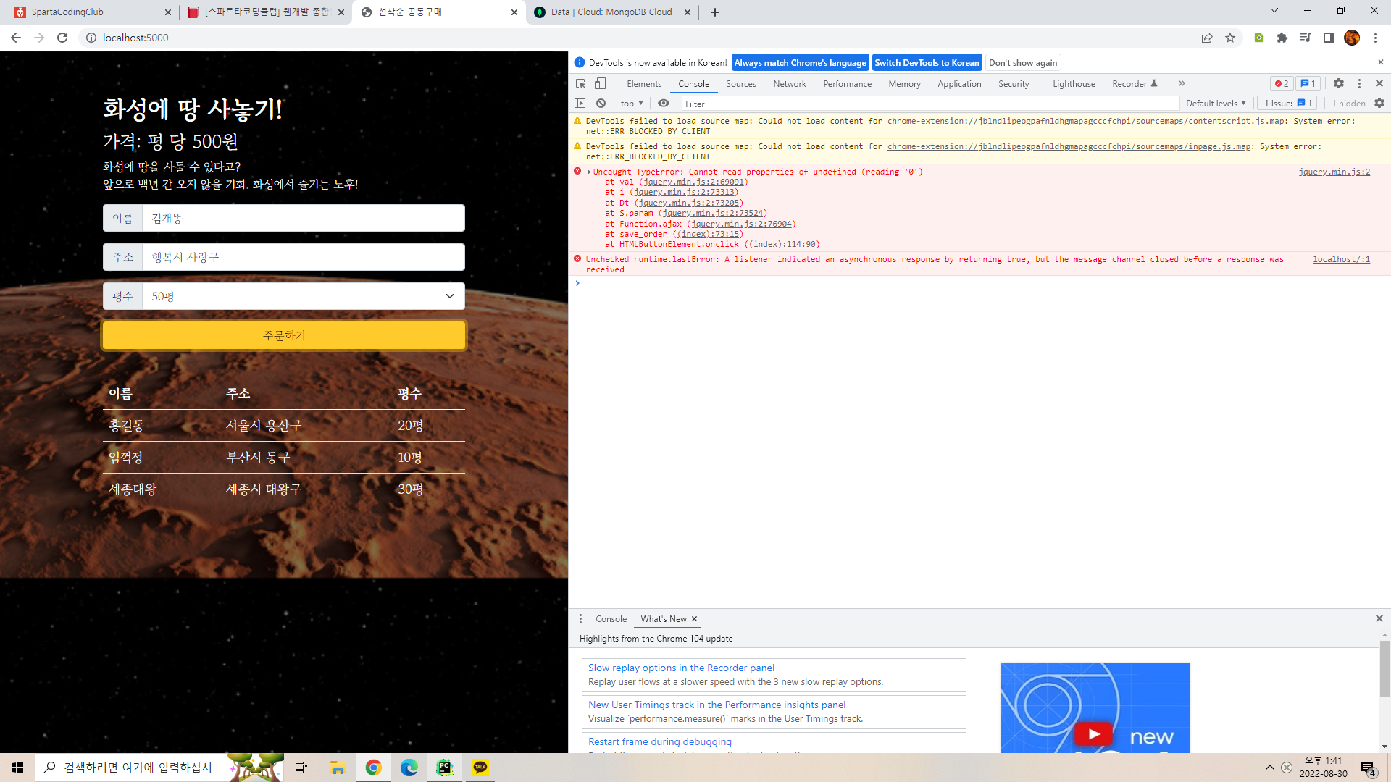This screenshot has width=1391, height=782.
Task: Click Switch DevTools to Korean button
Action: coord(927,63)
